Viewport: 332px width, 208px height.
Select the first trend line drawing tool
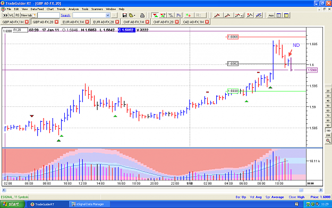(217, 15)
